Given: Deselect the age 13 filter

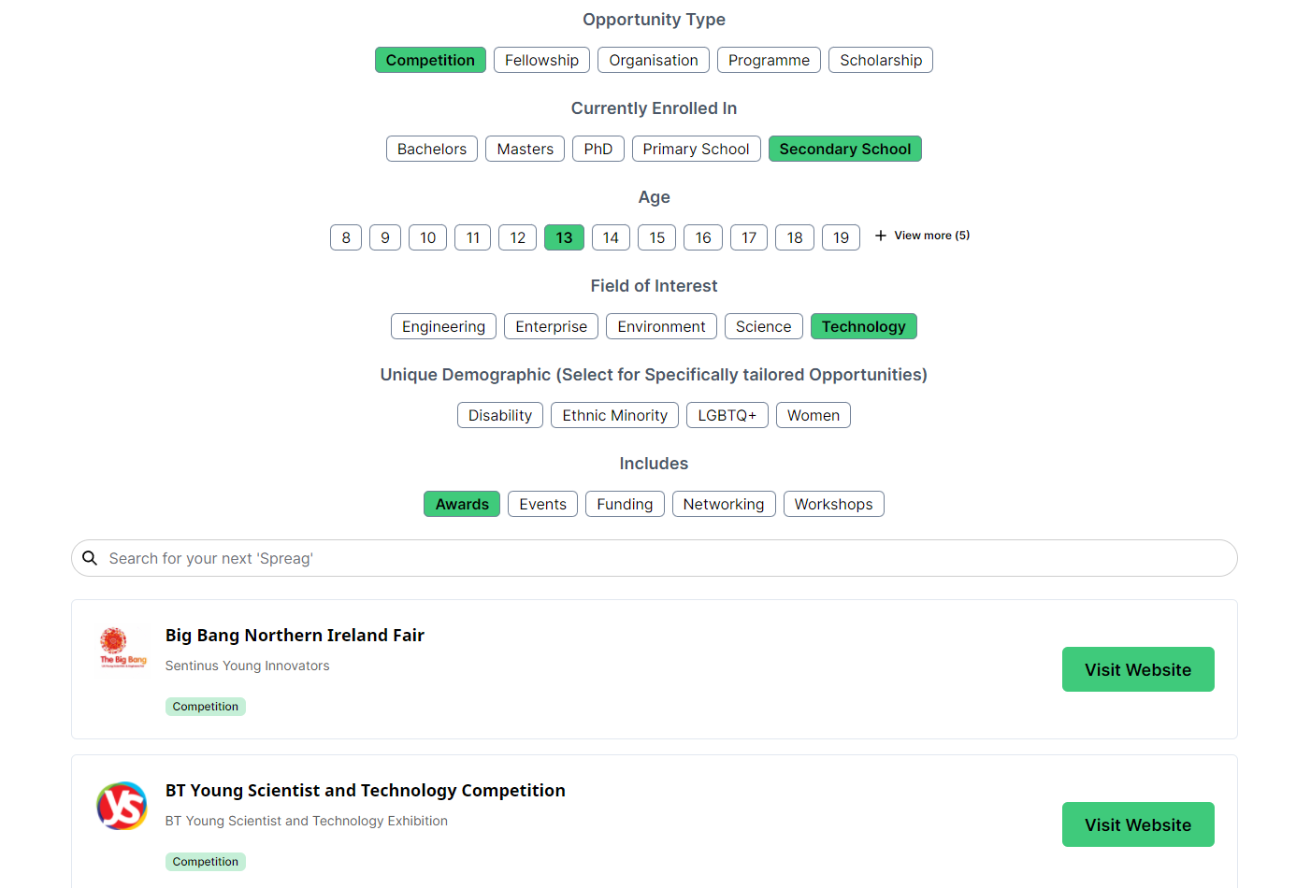Looking at the screenshot, I should click(564, 237).
